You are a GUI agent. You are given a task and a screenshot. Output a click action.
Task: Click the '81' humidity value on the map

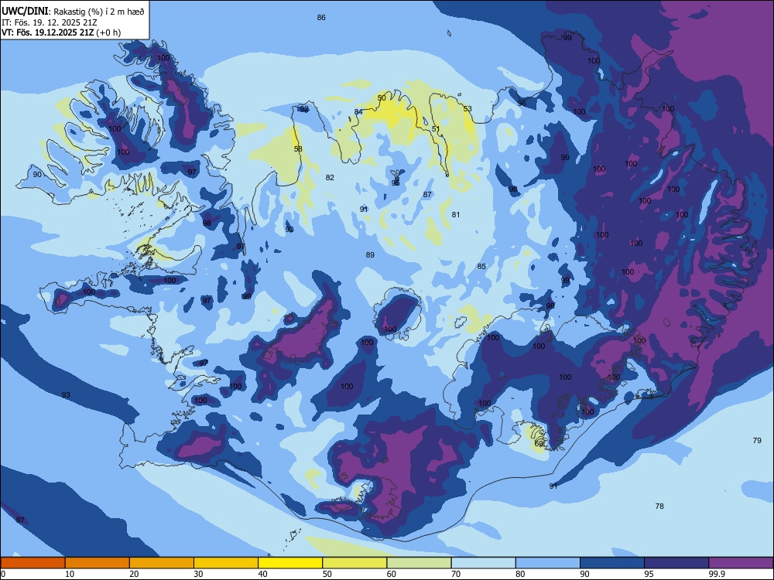(456, 214)
